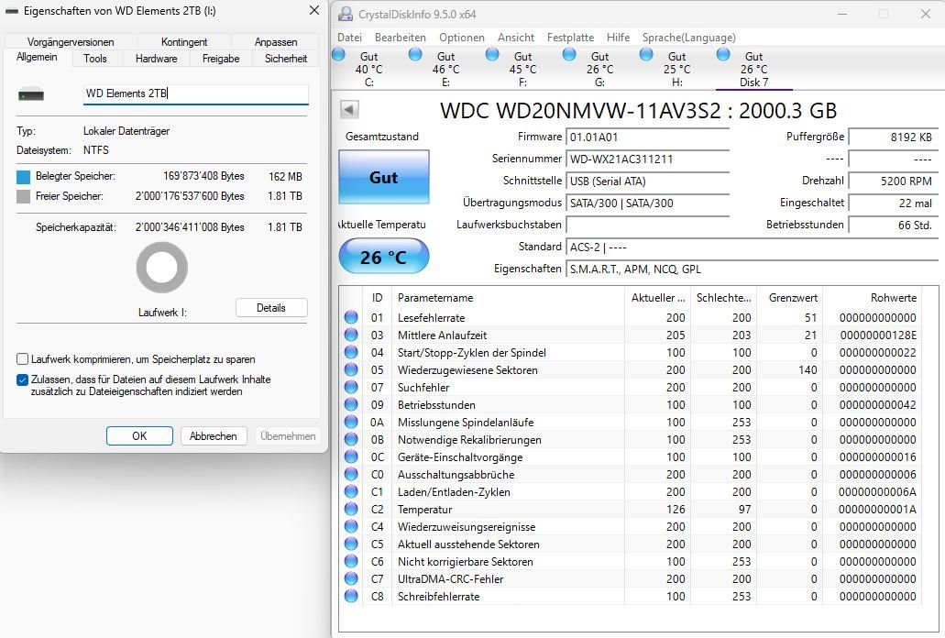Click the status orb for Suchfehler
The height and width of the screenshot is (638, 945).
coord(351,388)
